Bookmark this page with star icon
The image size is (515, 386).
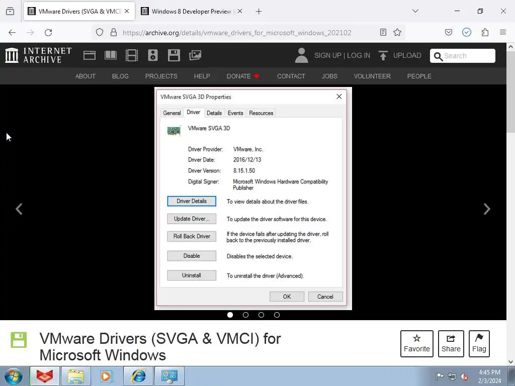(x=397, y=32)
